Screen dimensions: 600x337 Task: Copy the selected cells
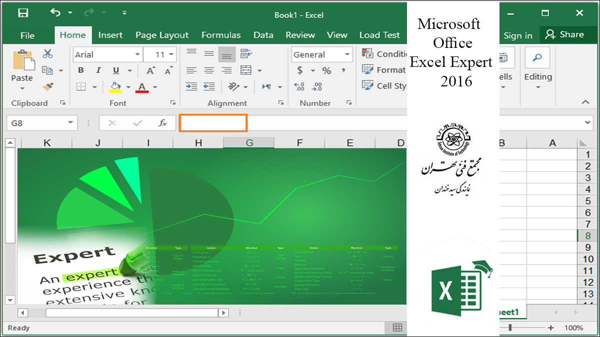tap(47, 70)
